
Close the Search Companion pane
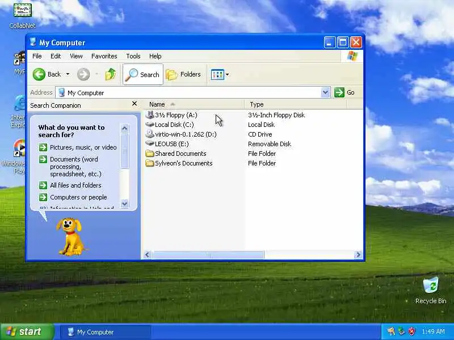click(x=134, y=104)
